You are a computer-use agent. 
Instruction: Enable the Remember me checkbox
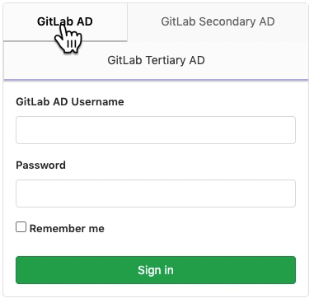[21, 227]
